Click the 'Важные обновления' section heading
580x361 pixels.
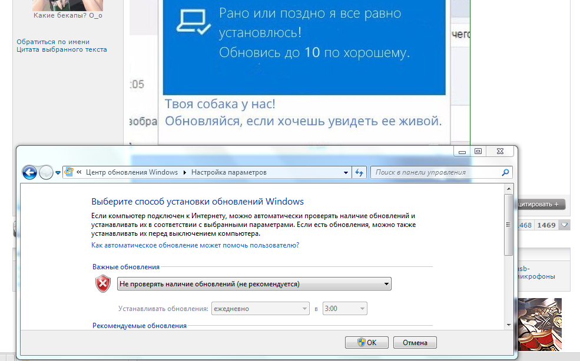coord(126,267)
